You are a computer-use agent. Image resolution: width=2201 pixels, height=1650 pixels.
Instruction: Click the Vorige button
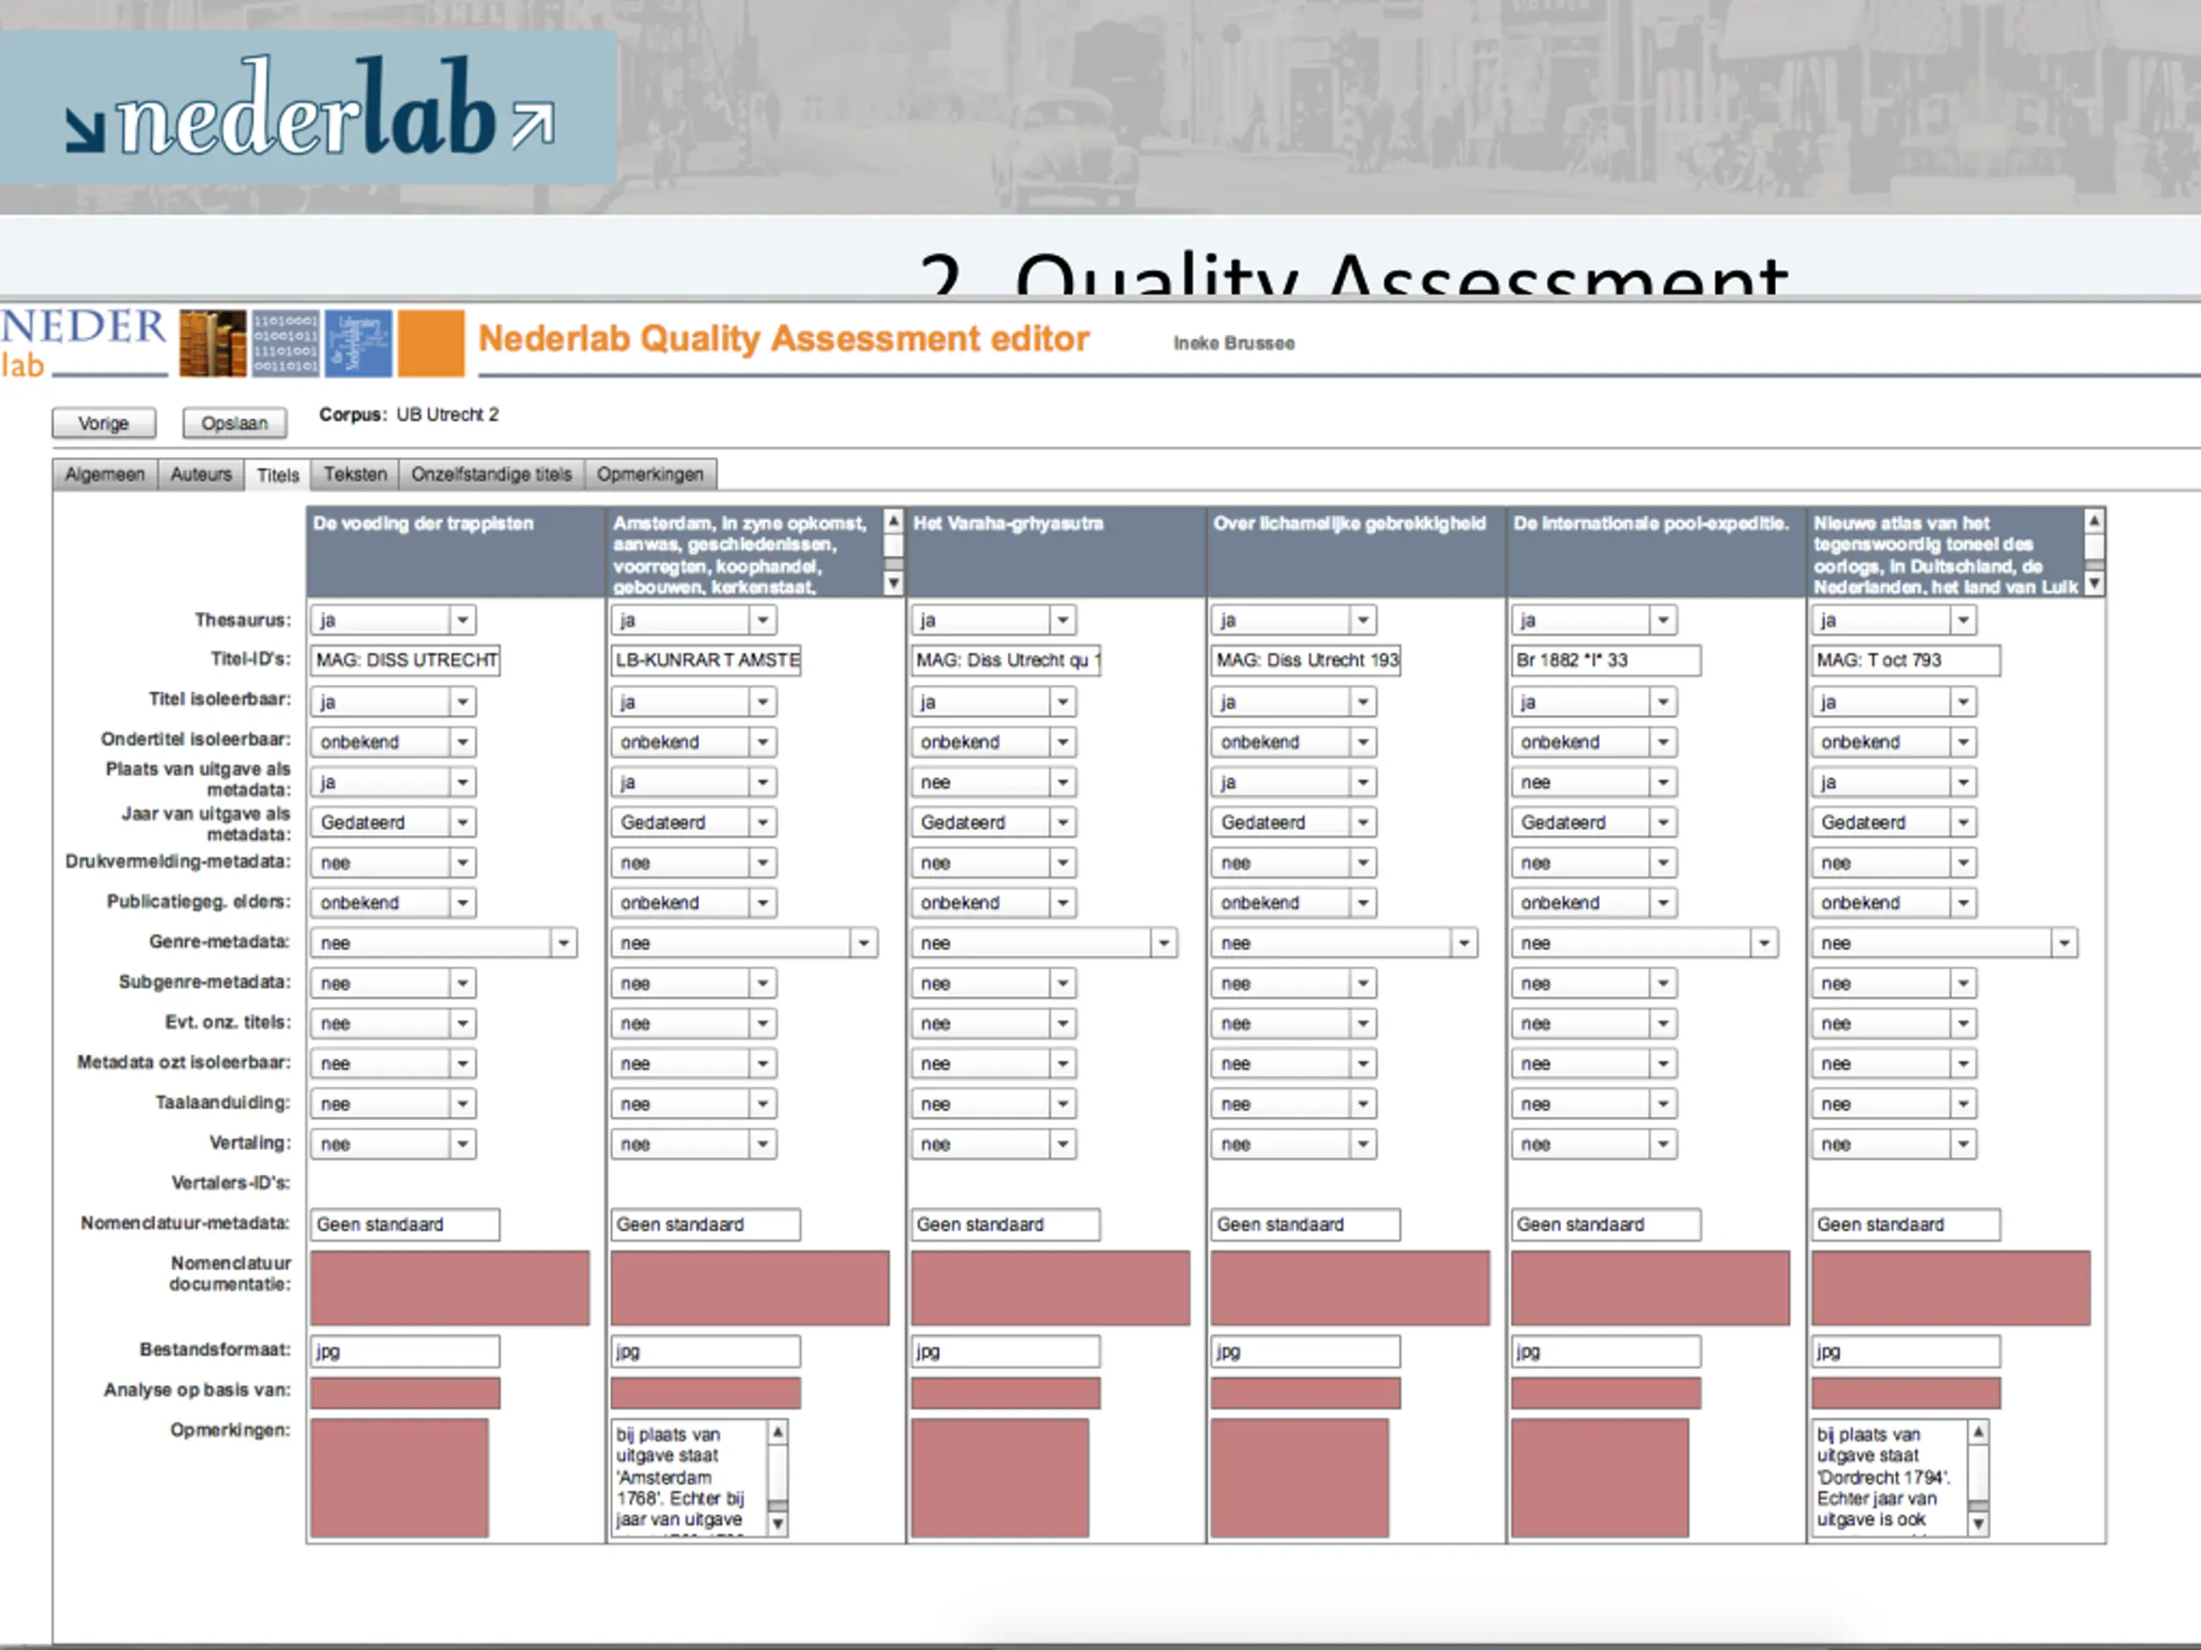(x=103, y=424)
